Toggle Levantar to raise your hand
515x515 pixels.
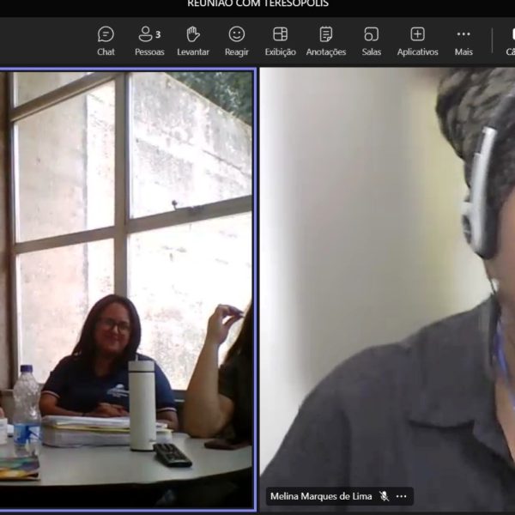click(x=193, y=40)
